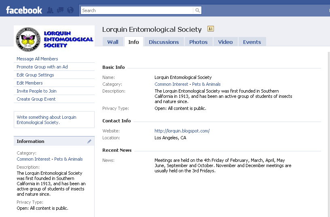This screenshot has width=330, height=217.
Task: Open the notifications globe icon
Action: [70, 10]
